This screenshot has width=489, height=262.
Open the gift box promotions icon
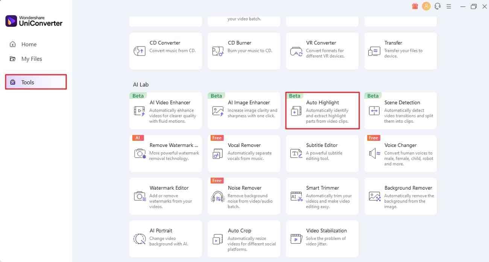pos(415,6)
